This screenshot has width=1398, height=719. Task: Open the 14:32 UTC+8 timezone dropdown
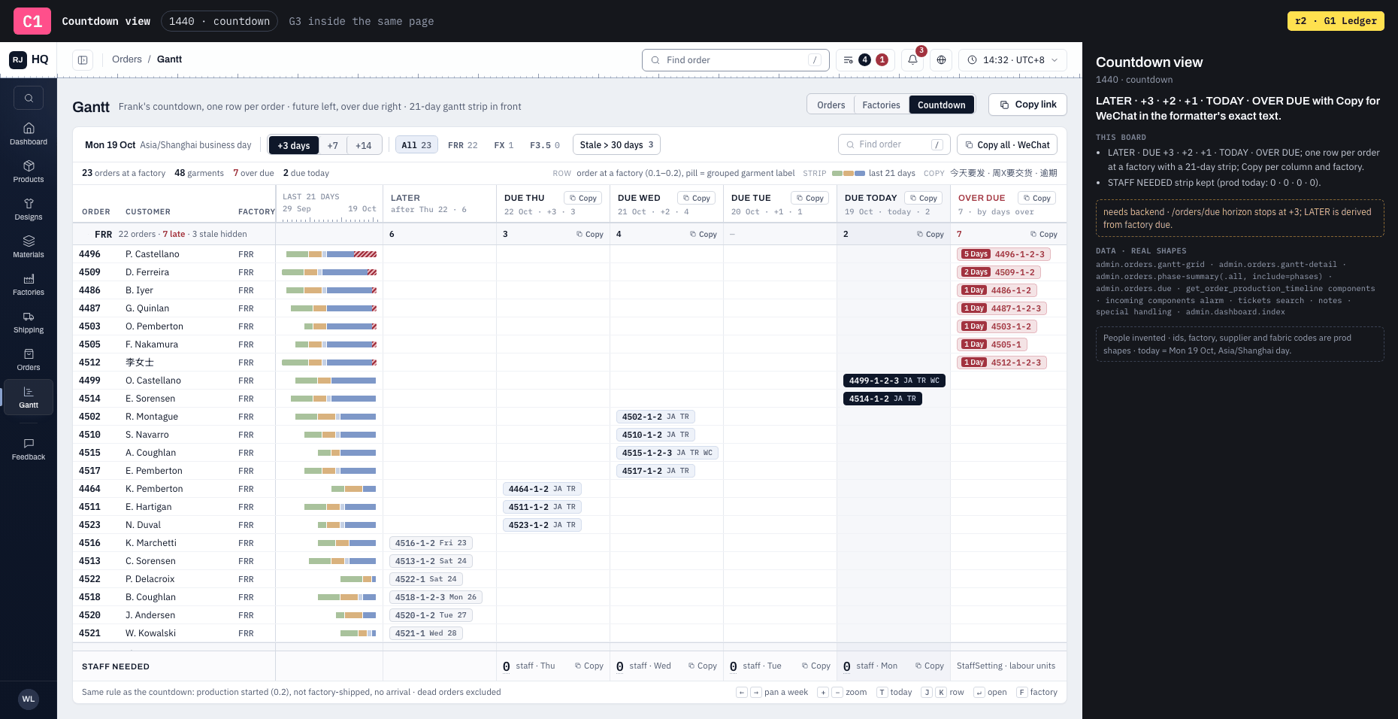click(1012, 60)
